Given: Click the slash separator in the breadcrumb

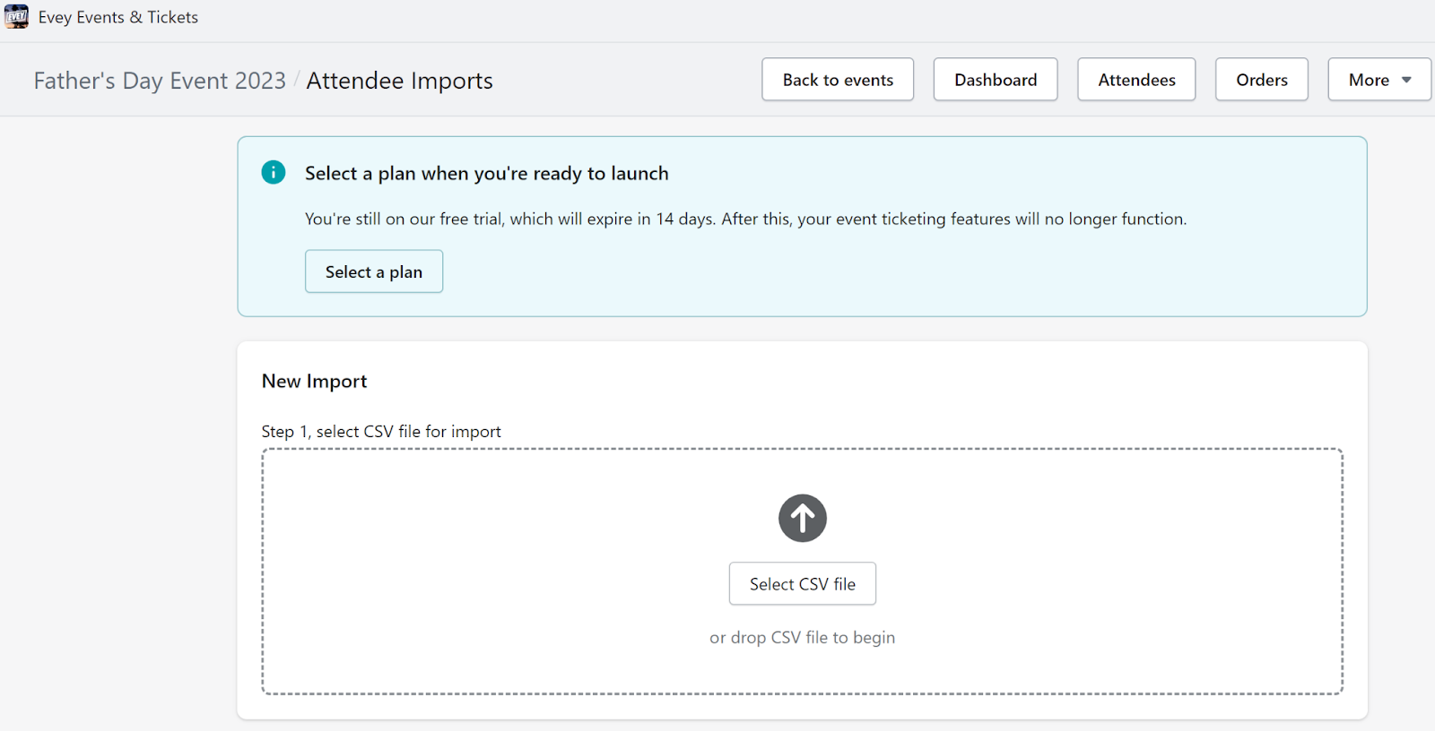Looking at the screenshot, I should pyautogui.click(x=296, y=81).
